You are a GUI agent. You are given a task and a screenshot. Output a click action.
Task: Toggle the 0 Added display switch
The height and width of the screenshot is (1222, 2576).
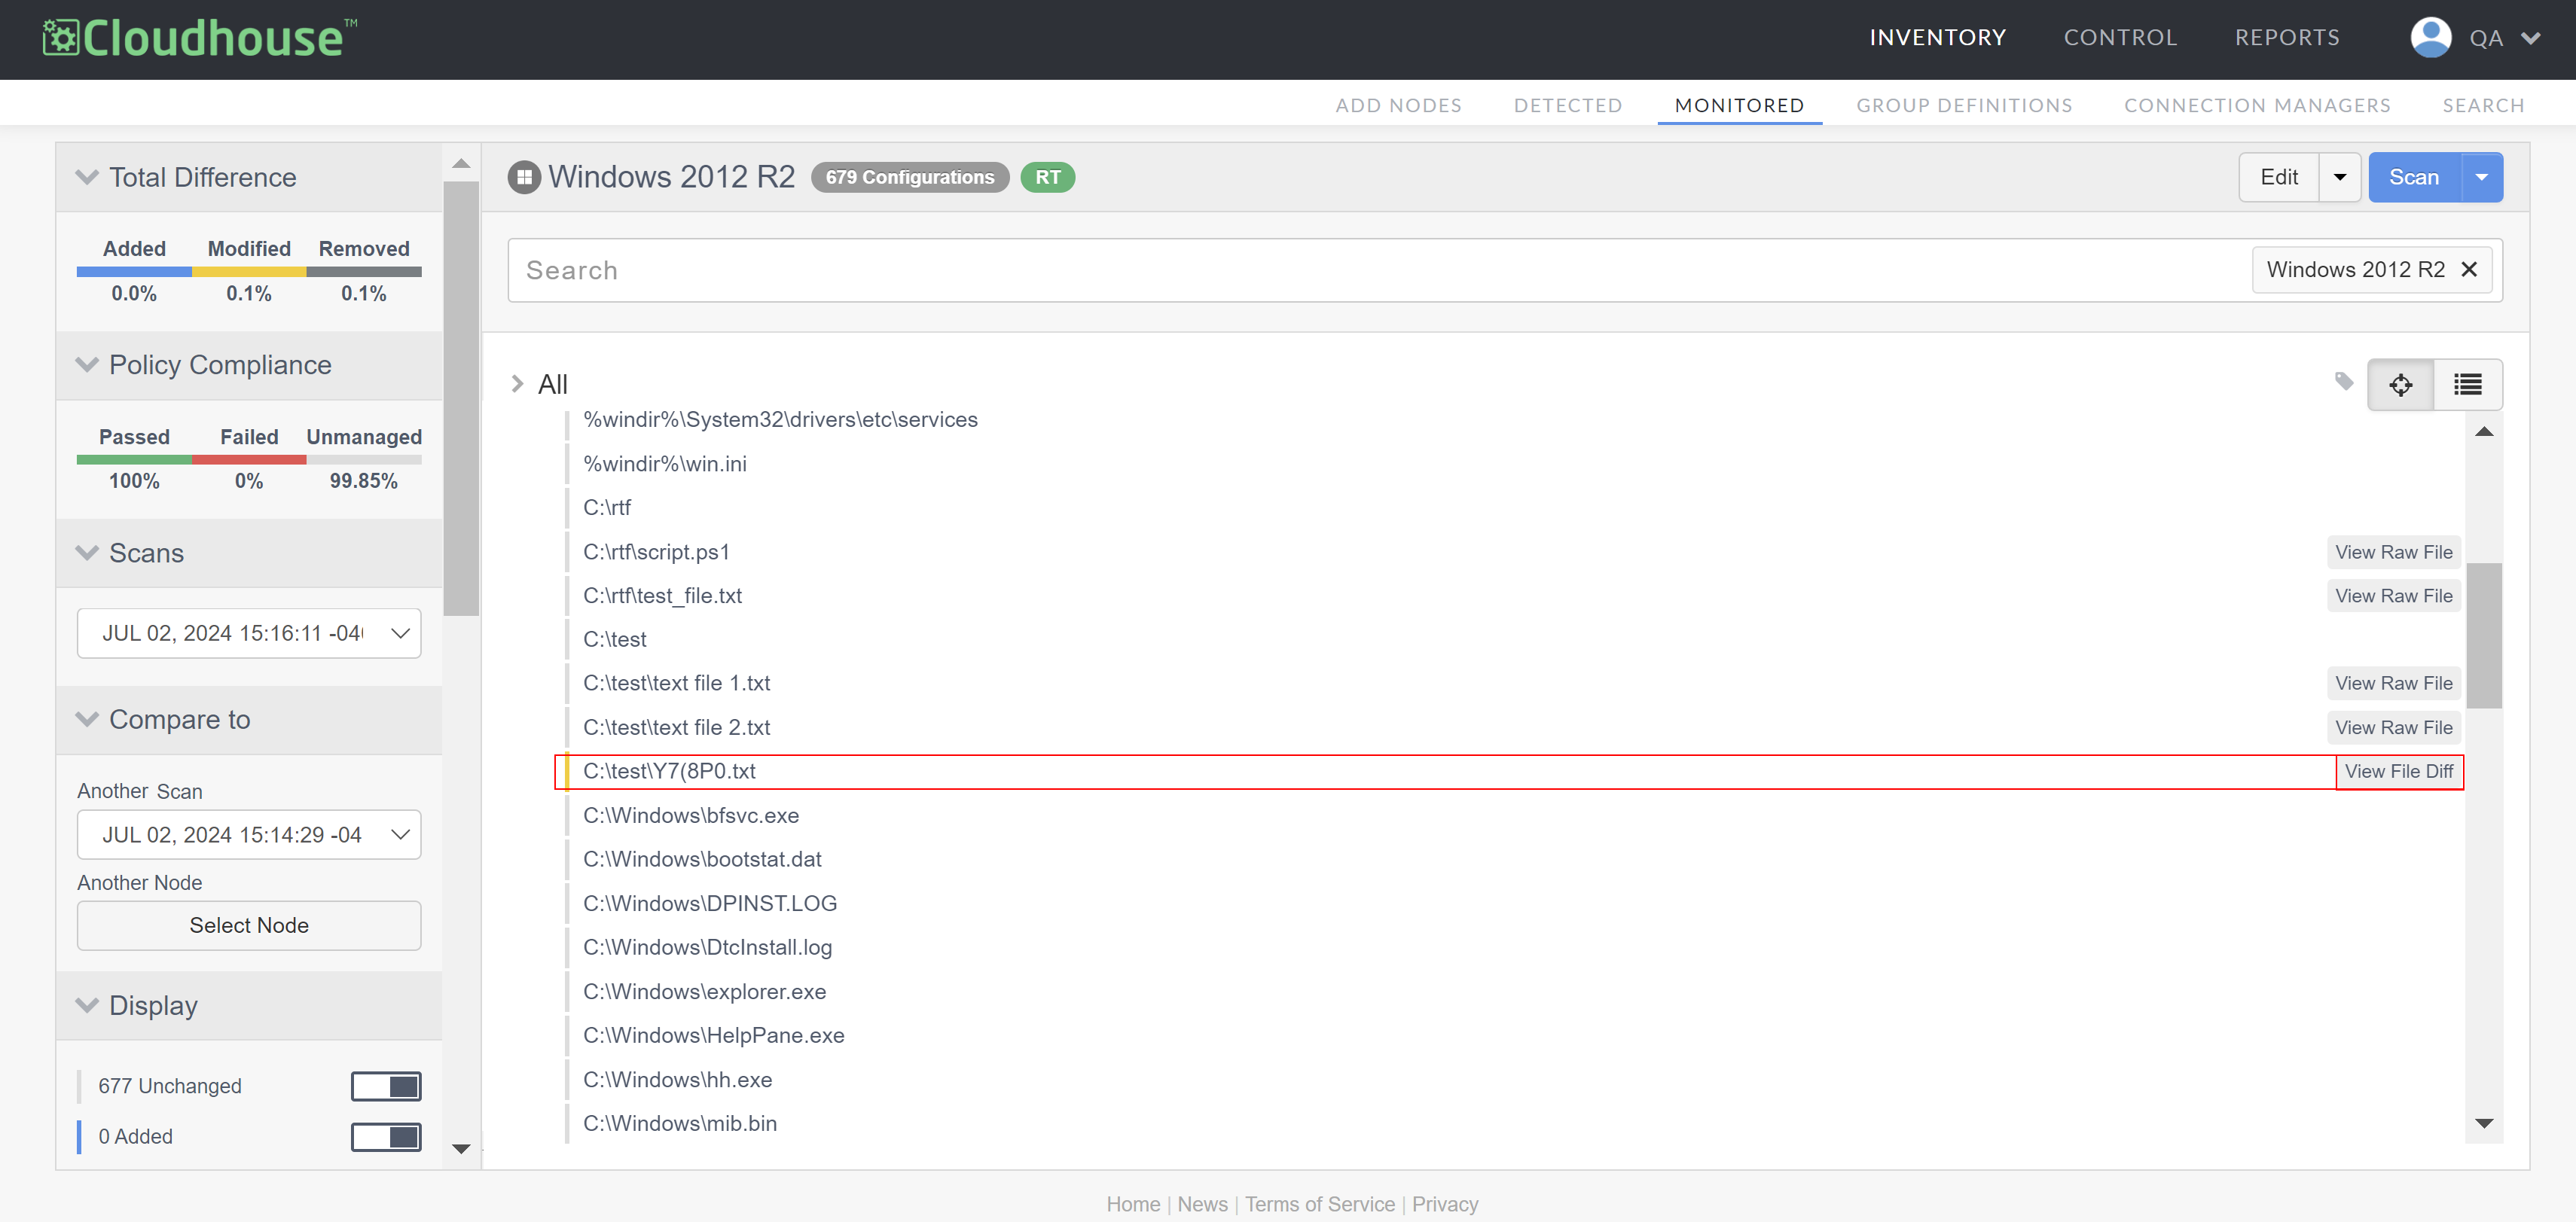point(386,1137)
